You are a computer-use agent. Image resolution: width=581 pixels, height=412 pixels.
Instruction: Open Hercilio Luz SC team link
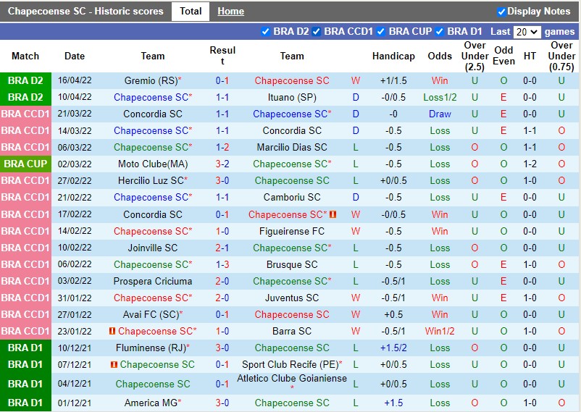[151, 181]
